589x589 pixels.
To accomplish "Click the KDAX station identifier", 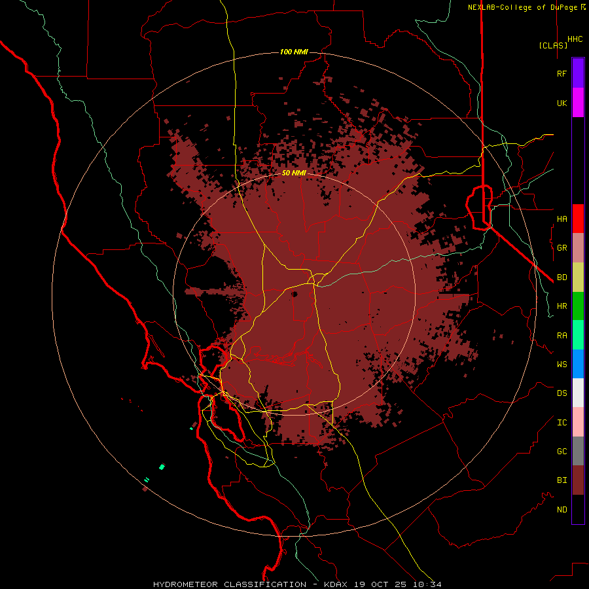I will point(336,584).
